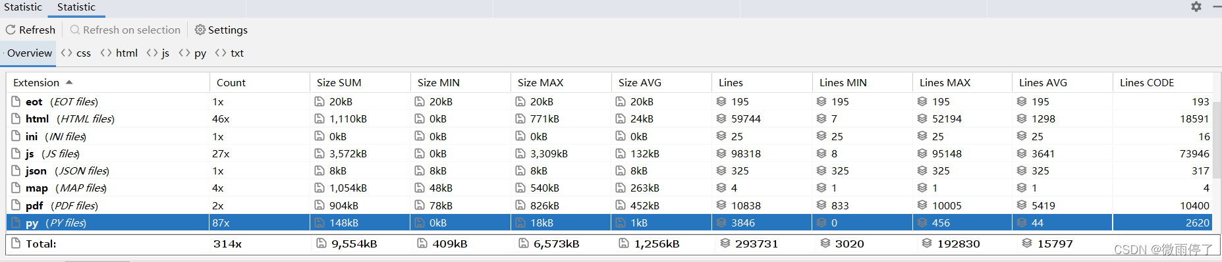The height and width of the screenshot is (262, 1222).
Task: Click the file icon of the js row
Action: click(16, 153)
